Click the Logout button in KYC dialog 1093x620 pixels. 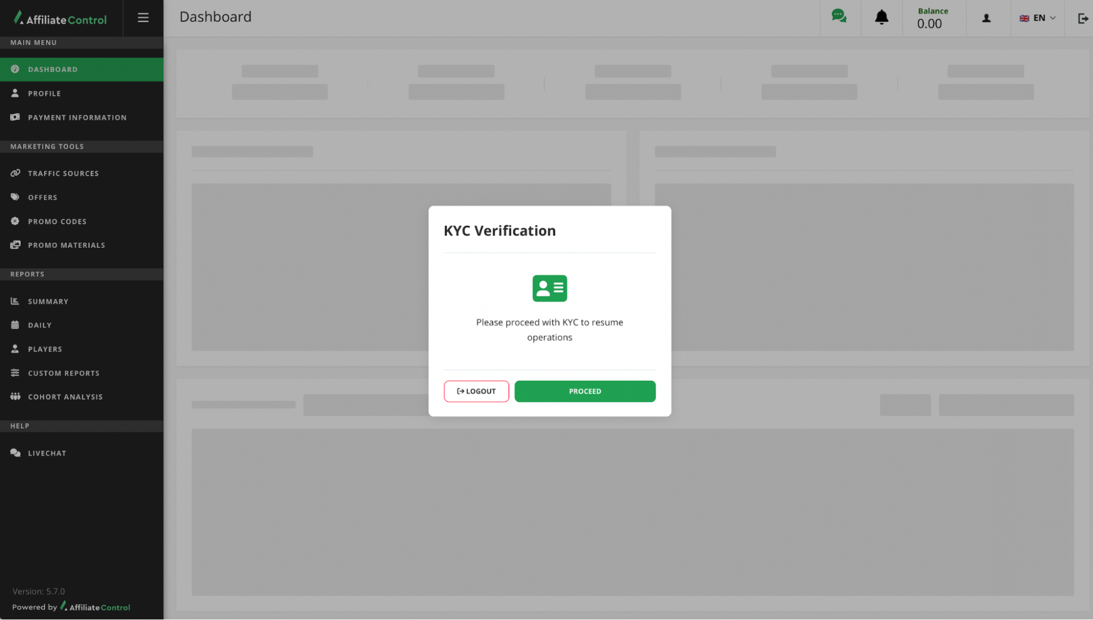click(x=476, y=391)
